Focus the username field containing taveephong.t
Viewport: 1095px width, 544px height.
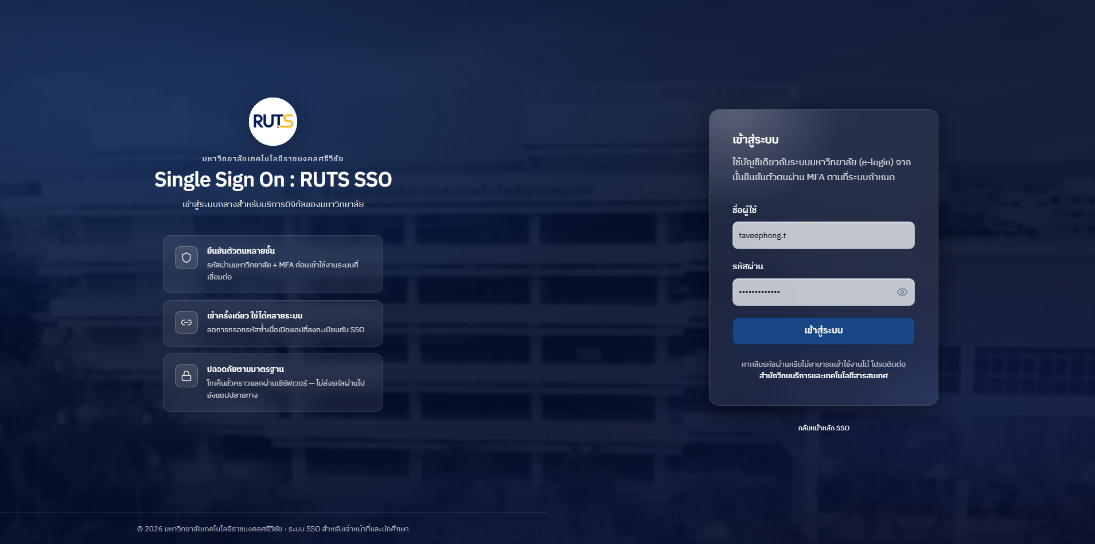823,235
